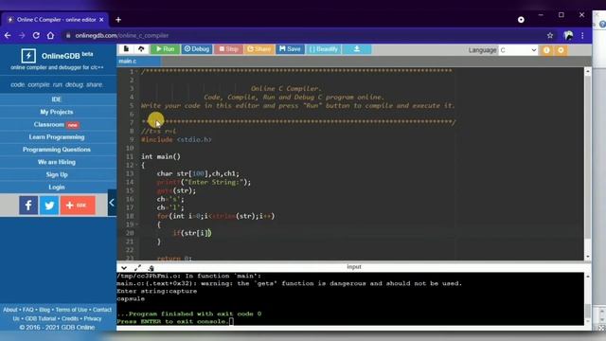The image size is (606, 341).
Task: Go forward with the browser forward arrow
Action: [x=22, y=36]
